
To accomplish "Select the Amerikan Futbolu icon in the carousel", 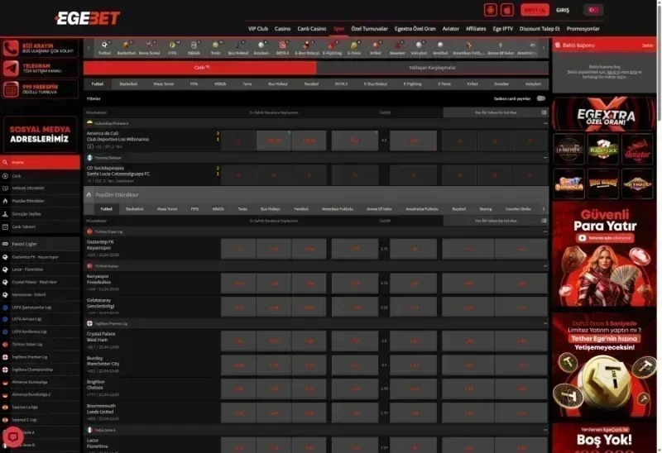I will click(x=468, y=45).
